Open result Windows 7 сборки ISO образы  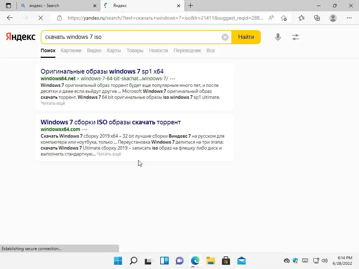click(x=110, y=122)
